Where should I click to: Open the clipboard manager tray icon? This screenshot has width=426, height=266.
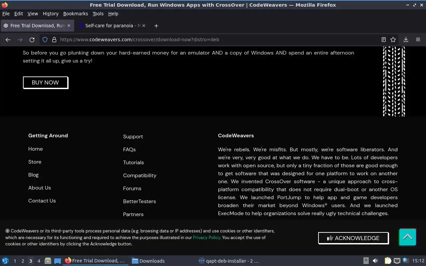(x=388, y=261)
